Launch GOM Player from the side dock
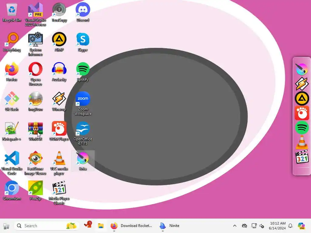 tap(302, 113)
